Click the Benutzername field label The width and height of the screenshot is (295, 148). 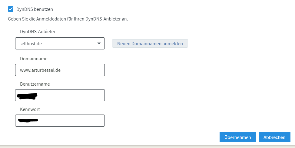[35, 84]
